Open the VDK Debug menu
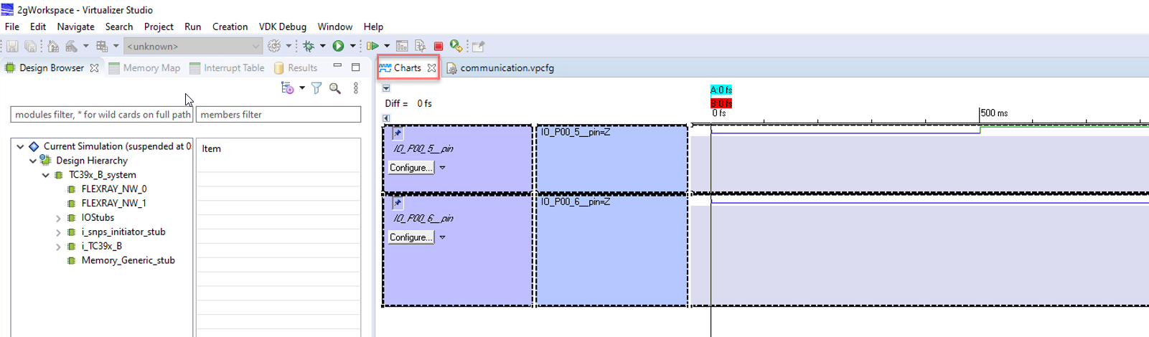The height and width of the screenshot is (337, 1149). [x=282, y=27]
